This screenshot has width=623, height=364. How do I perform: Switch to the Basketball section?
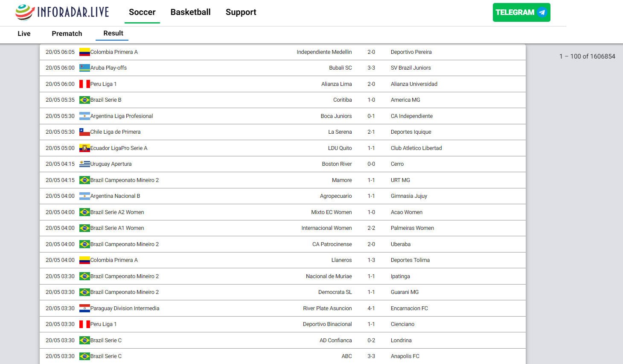[190, 12]
